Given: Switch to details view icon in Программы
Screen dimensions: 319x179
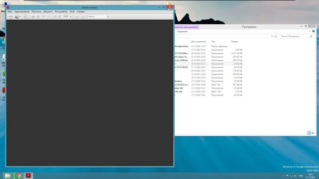Looking at the screenshot, I should pyautogui.click(x=309, y=133).
